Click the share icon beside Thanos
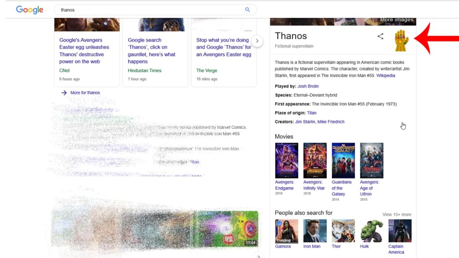 pyautogui.click(x=380, y=36)
